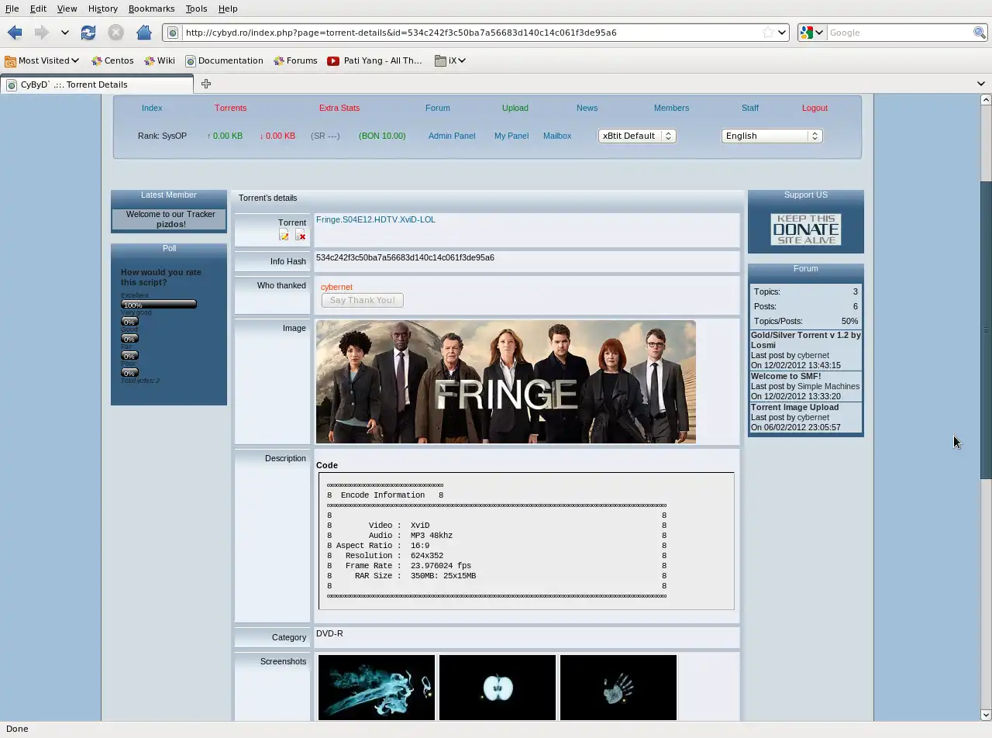Open the Welcome to SMF! forum topic
This screenshot has width=992, height=738.
(786, 376)
